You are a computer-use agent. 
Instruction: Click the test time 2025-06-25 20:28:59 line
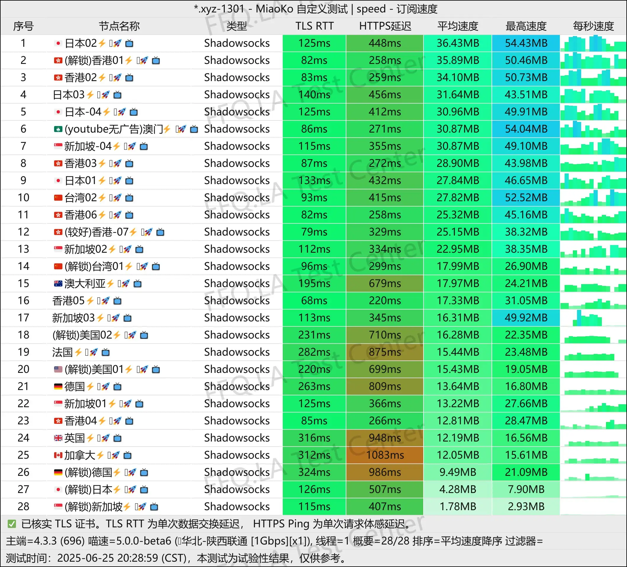pos(176,558)
